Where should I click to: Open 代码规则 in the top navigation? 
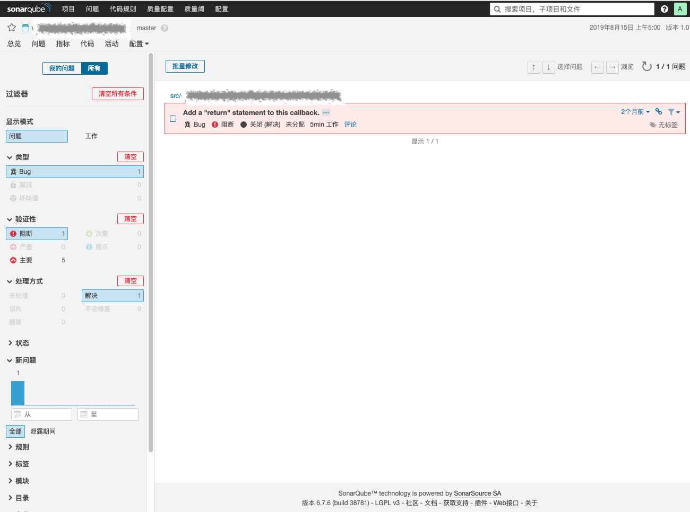(x=123, y=9)
